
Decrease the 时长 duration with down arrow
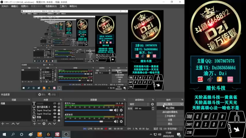(153, 109)
